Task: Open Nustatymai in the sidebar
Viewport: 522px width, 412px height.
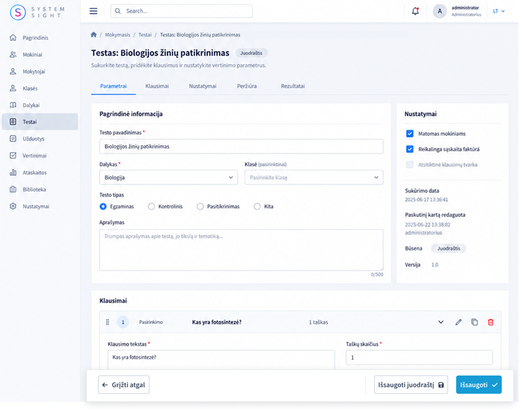Action: (40, 206)
